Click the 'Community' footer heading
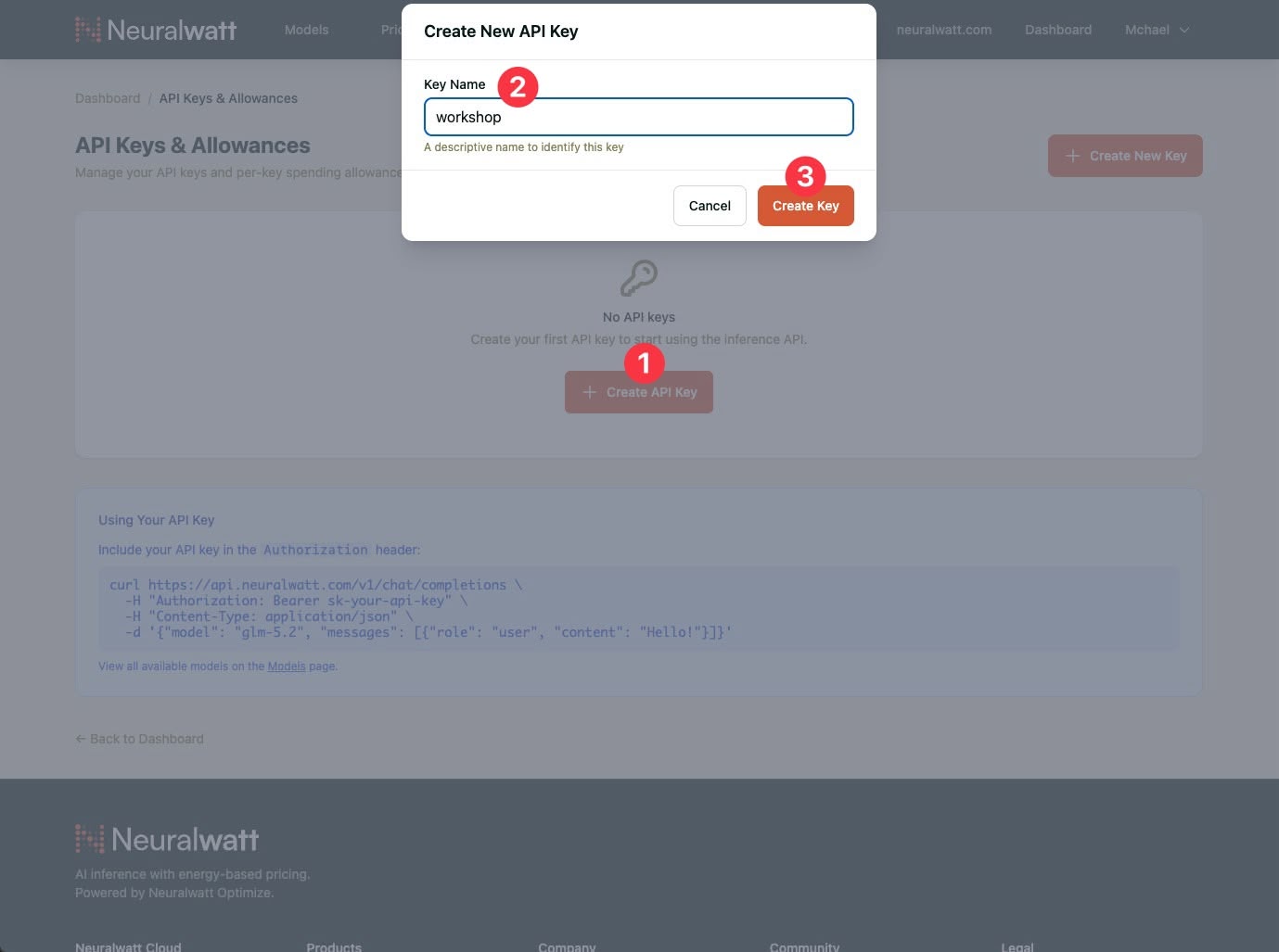This screenshot has height=952, width=1279. click(x=804, y=946)
